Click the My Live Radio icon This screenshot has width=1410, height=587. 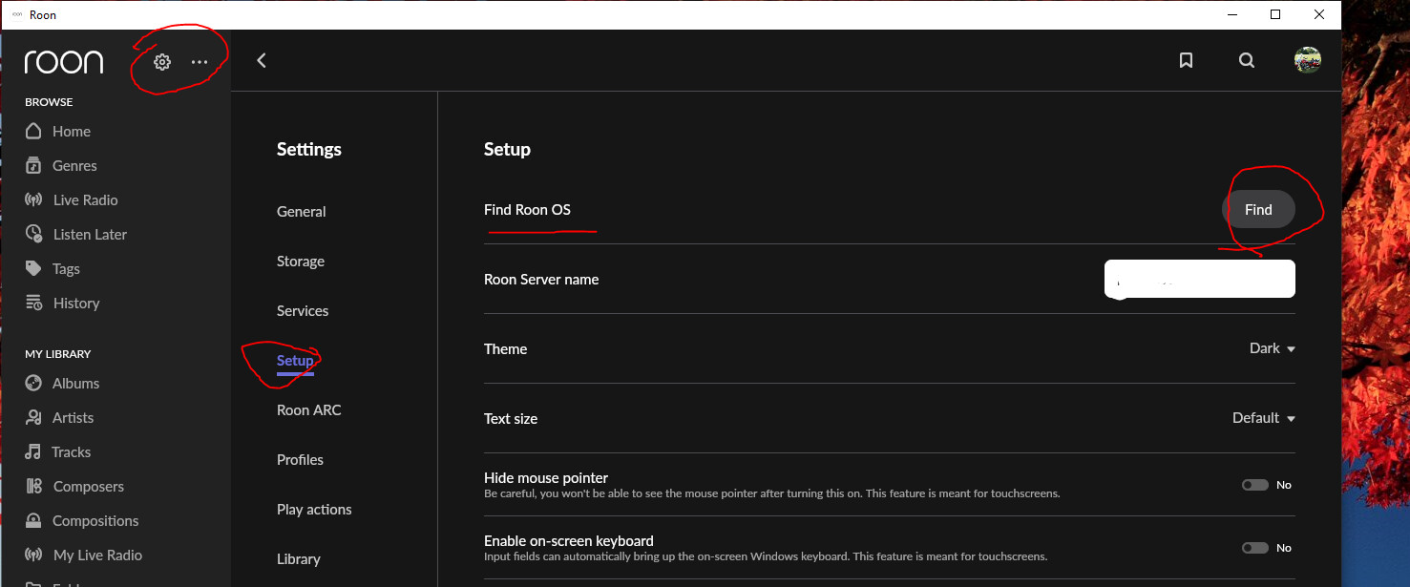pyautogui.click(x=33, y=555)
